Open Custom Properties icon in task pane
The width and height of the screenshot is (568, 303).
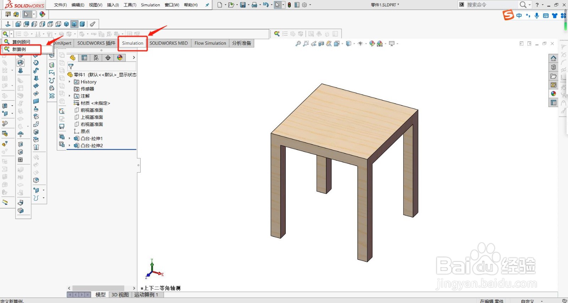coord(553,103)
